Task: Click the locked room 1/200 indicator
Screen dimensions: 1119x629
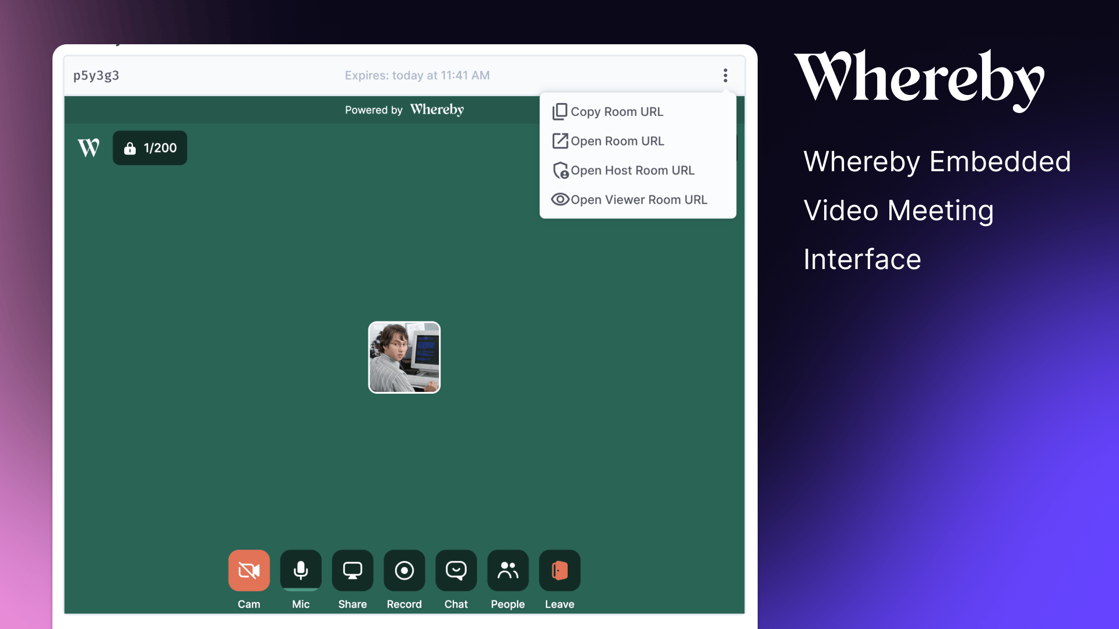Action: [150, 148]
